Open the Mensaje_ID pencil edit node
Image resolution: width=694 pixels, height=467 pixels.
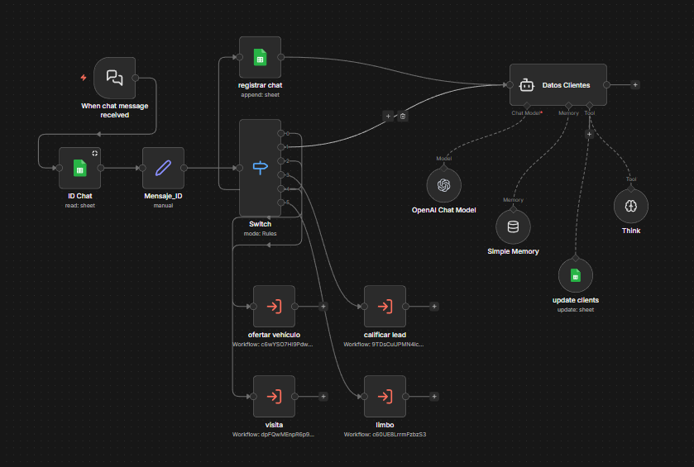pos(163,168)
